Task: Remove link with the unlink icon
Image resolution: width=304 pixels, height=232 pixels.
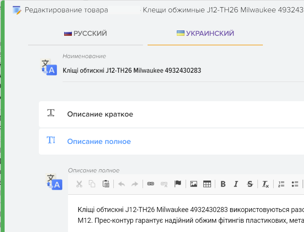Action: click(164, 184)
